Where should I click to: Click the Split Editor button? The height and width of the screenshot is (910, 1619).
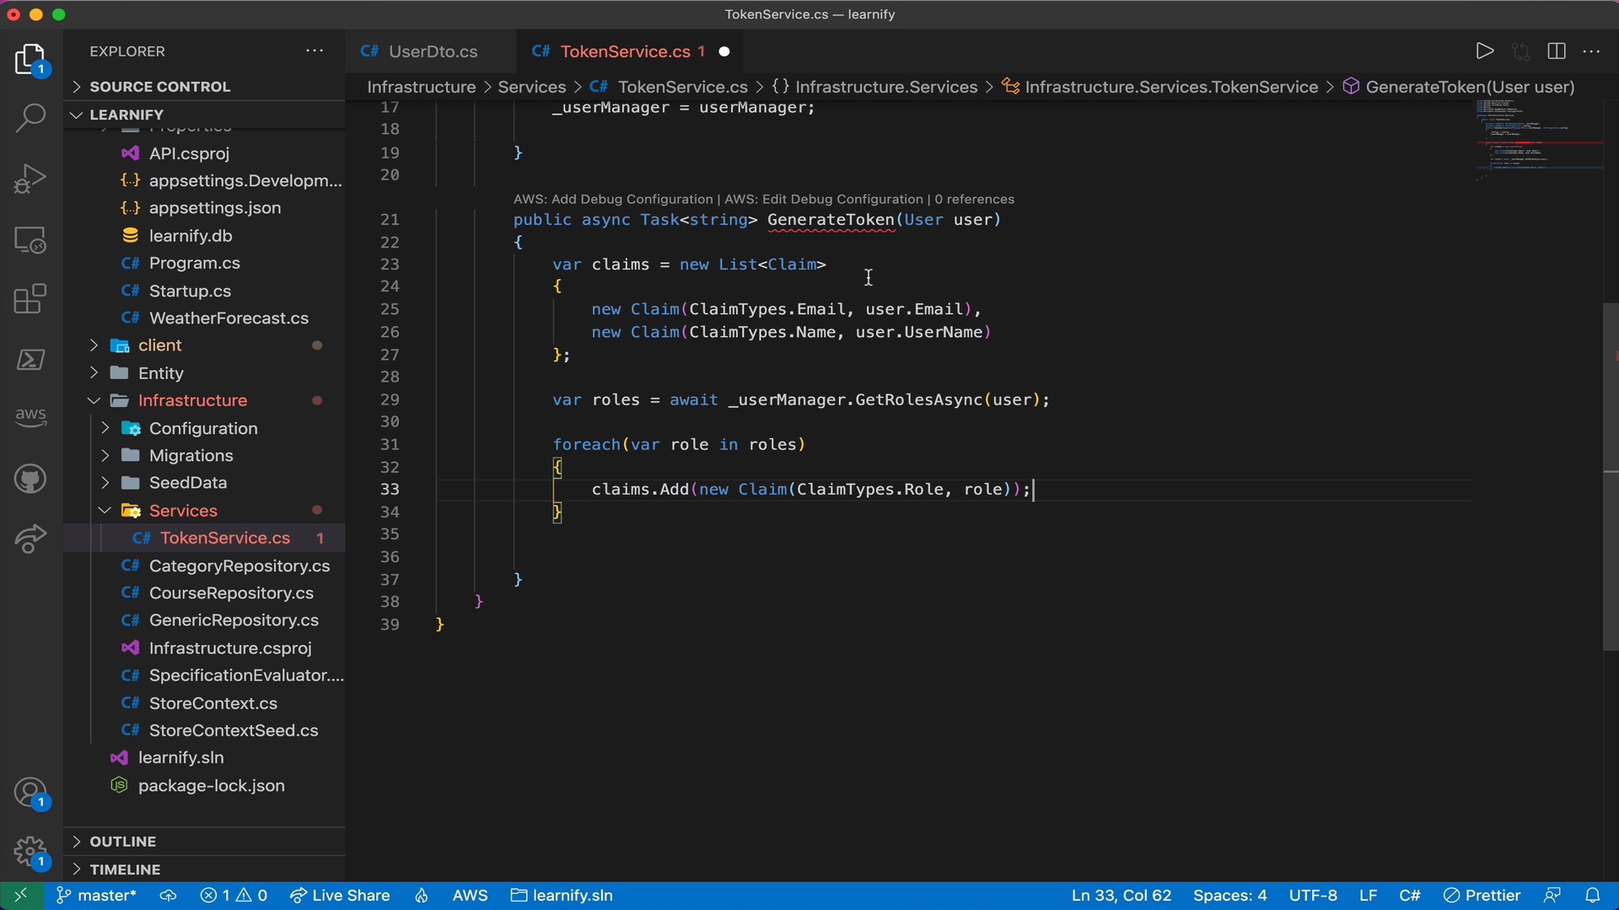pos(1556,51)
